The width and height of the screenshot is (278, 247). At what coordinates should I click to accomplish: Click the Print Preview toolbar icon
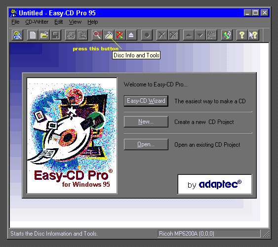(x=82, y=35)
